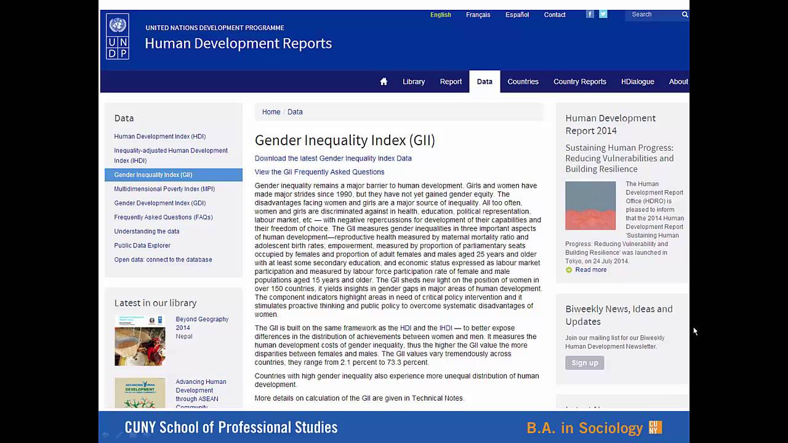This screenshot has height=443, width=788.
Task: Open Understanding the data link
Action: pyautogui.click(x=147, y=231)
